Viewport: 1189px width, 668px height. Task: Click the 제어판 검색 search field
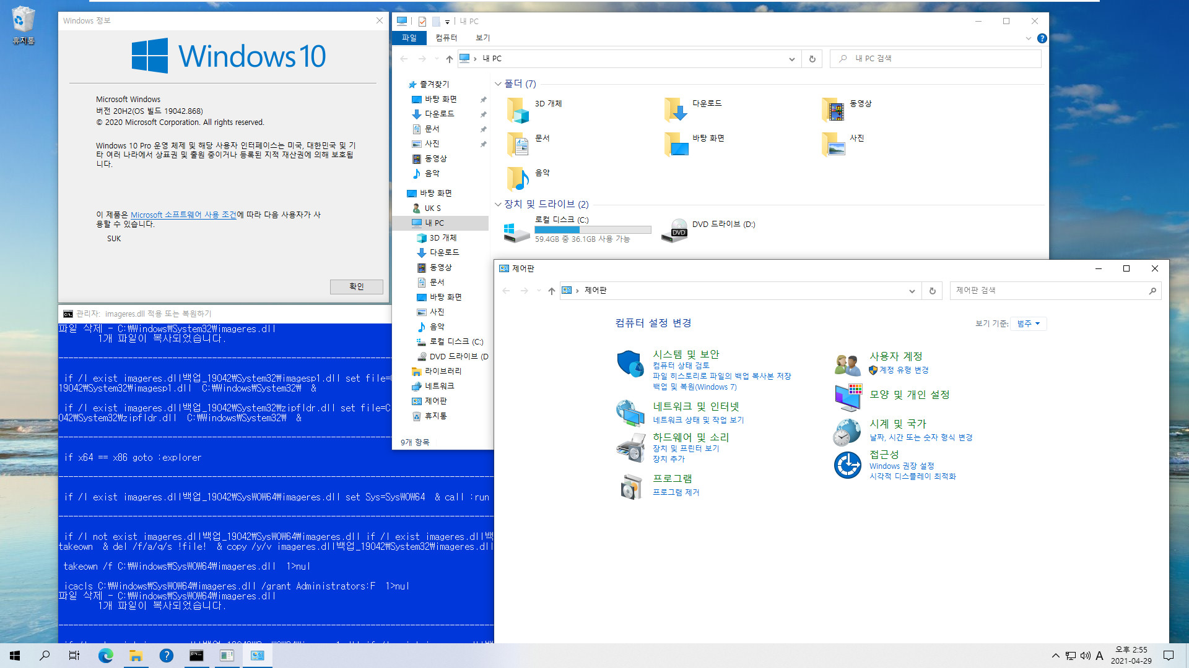[x=1055, y=291]
